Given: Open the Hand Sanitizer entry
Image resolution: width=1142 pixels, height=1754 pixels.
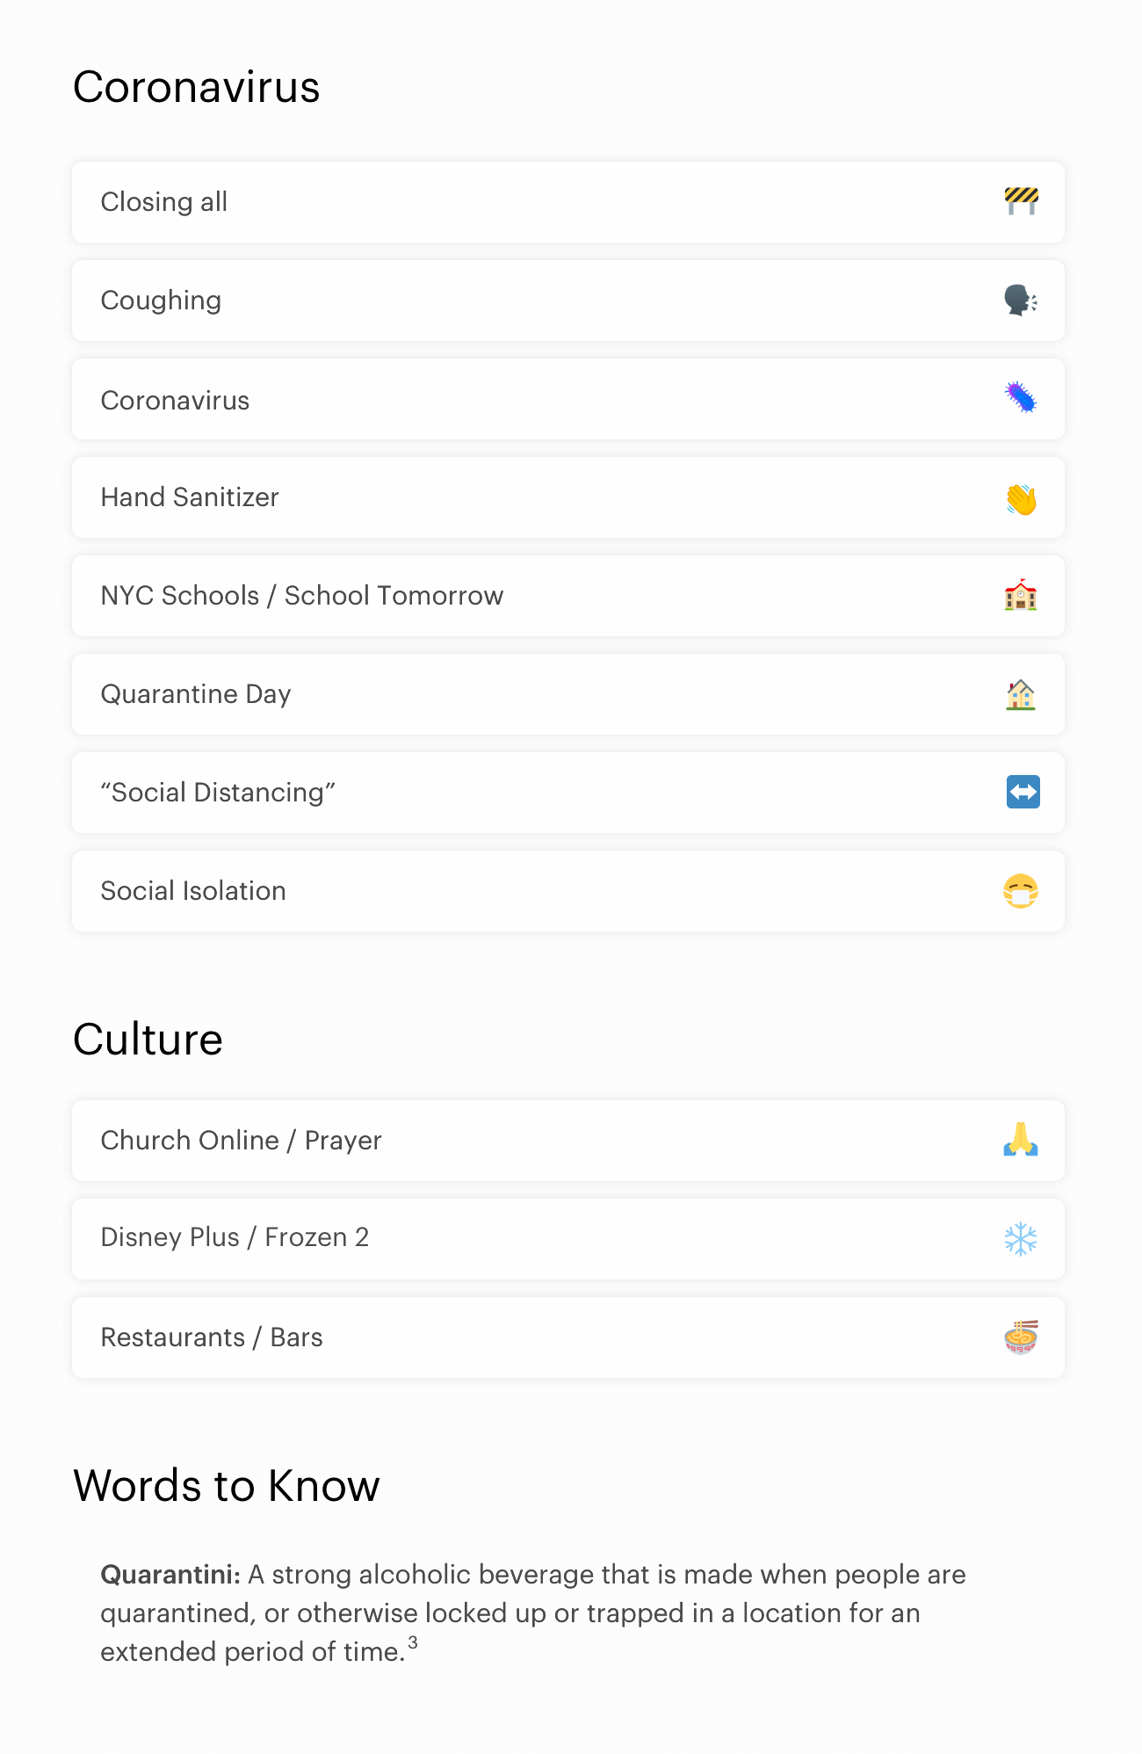Looking at the screenshot, I should click(568, 497).
